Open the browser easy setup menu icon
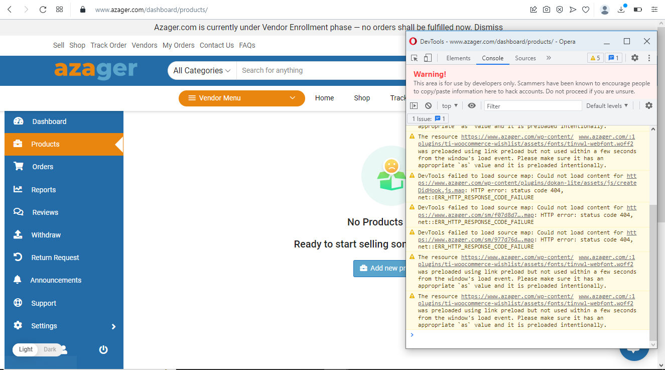665x370 pixels. pyautogui.click(x=654, y=9)
